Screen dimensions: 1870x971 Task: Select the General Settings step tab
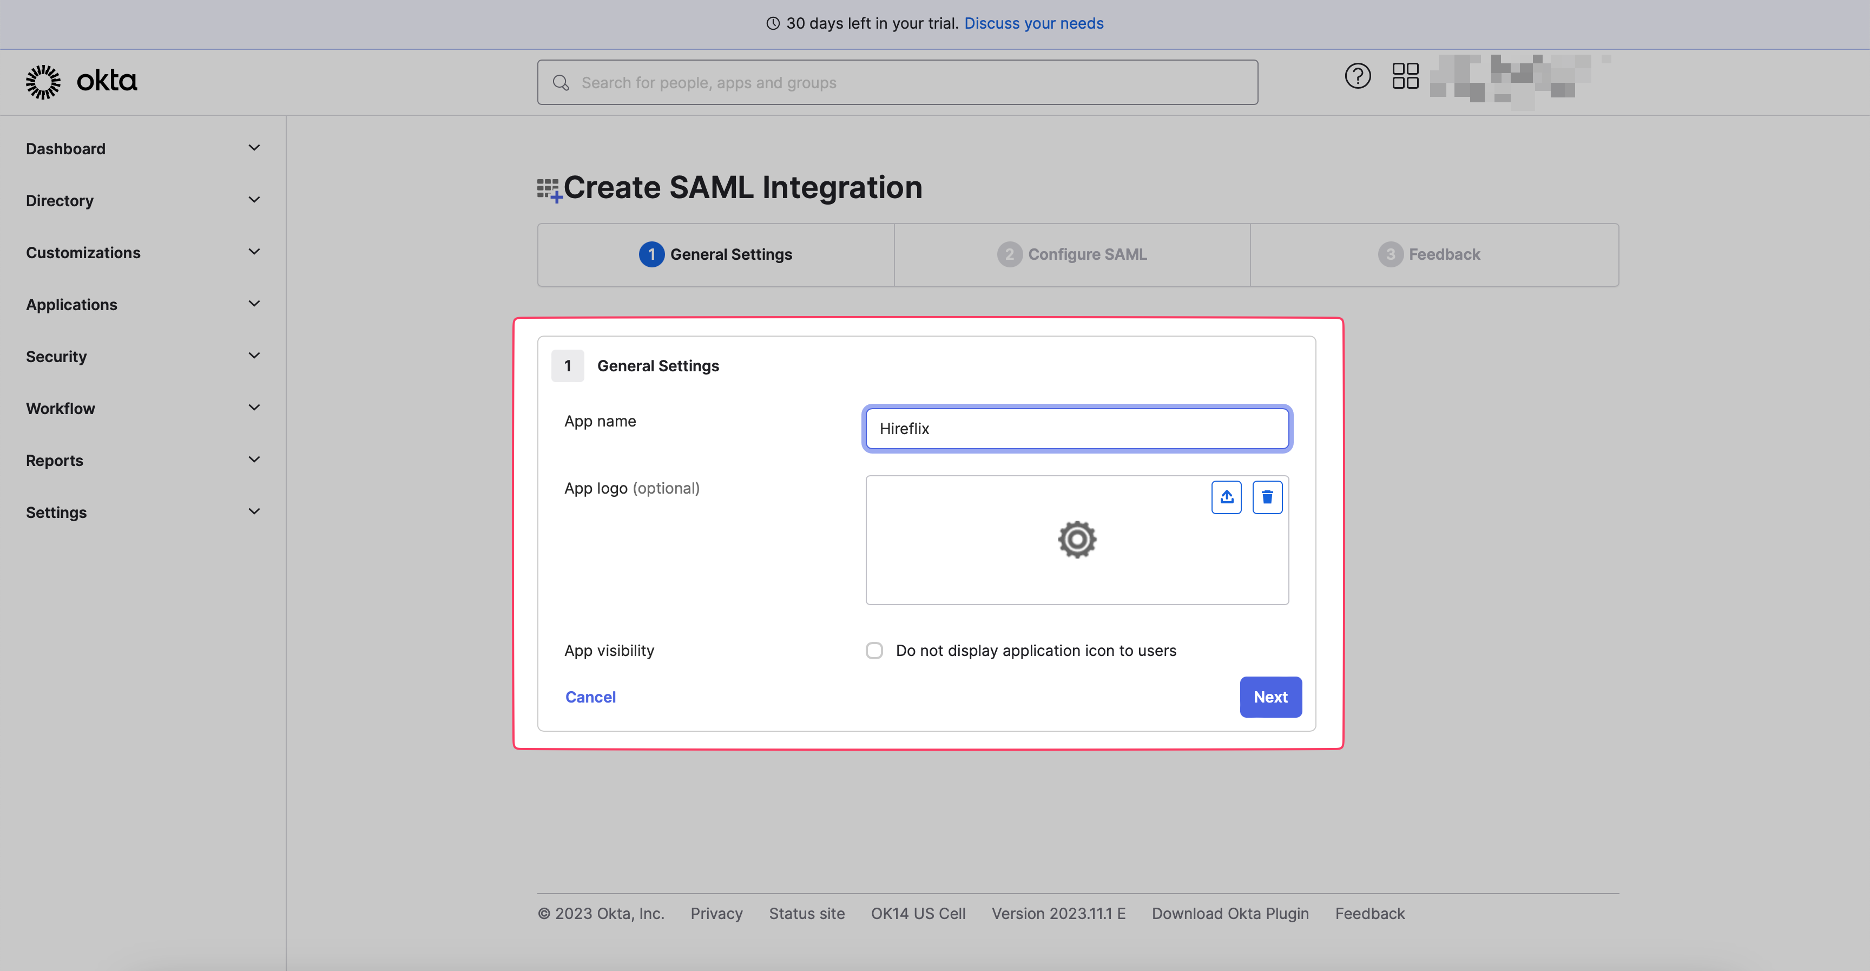(x=716, y=254)
